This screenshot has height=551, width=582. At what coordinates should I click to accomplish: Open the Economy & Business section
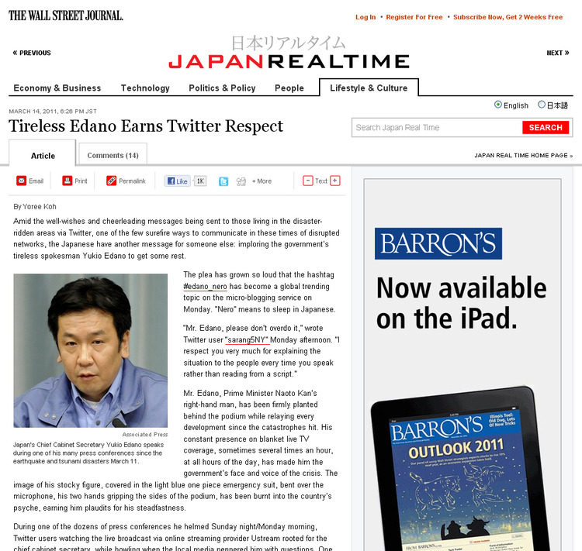[x=57, y=88]
